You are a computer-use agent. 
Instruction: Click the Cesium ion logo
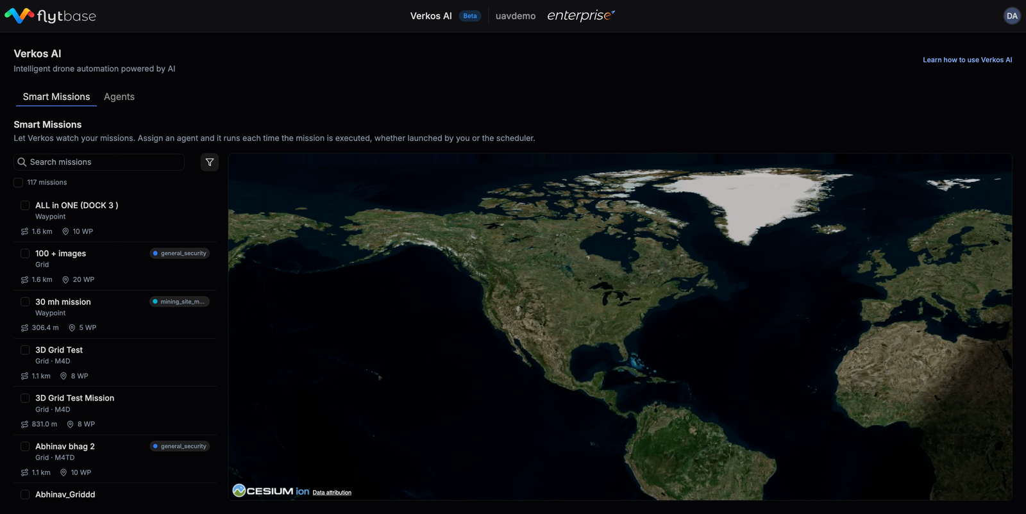271,491
